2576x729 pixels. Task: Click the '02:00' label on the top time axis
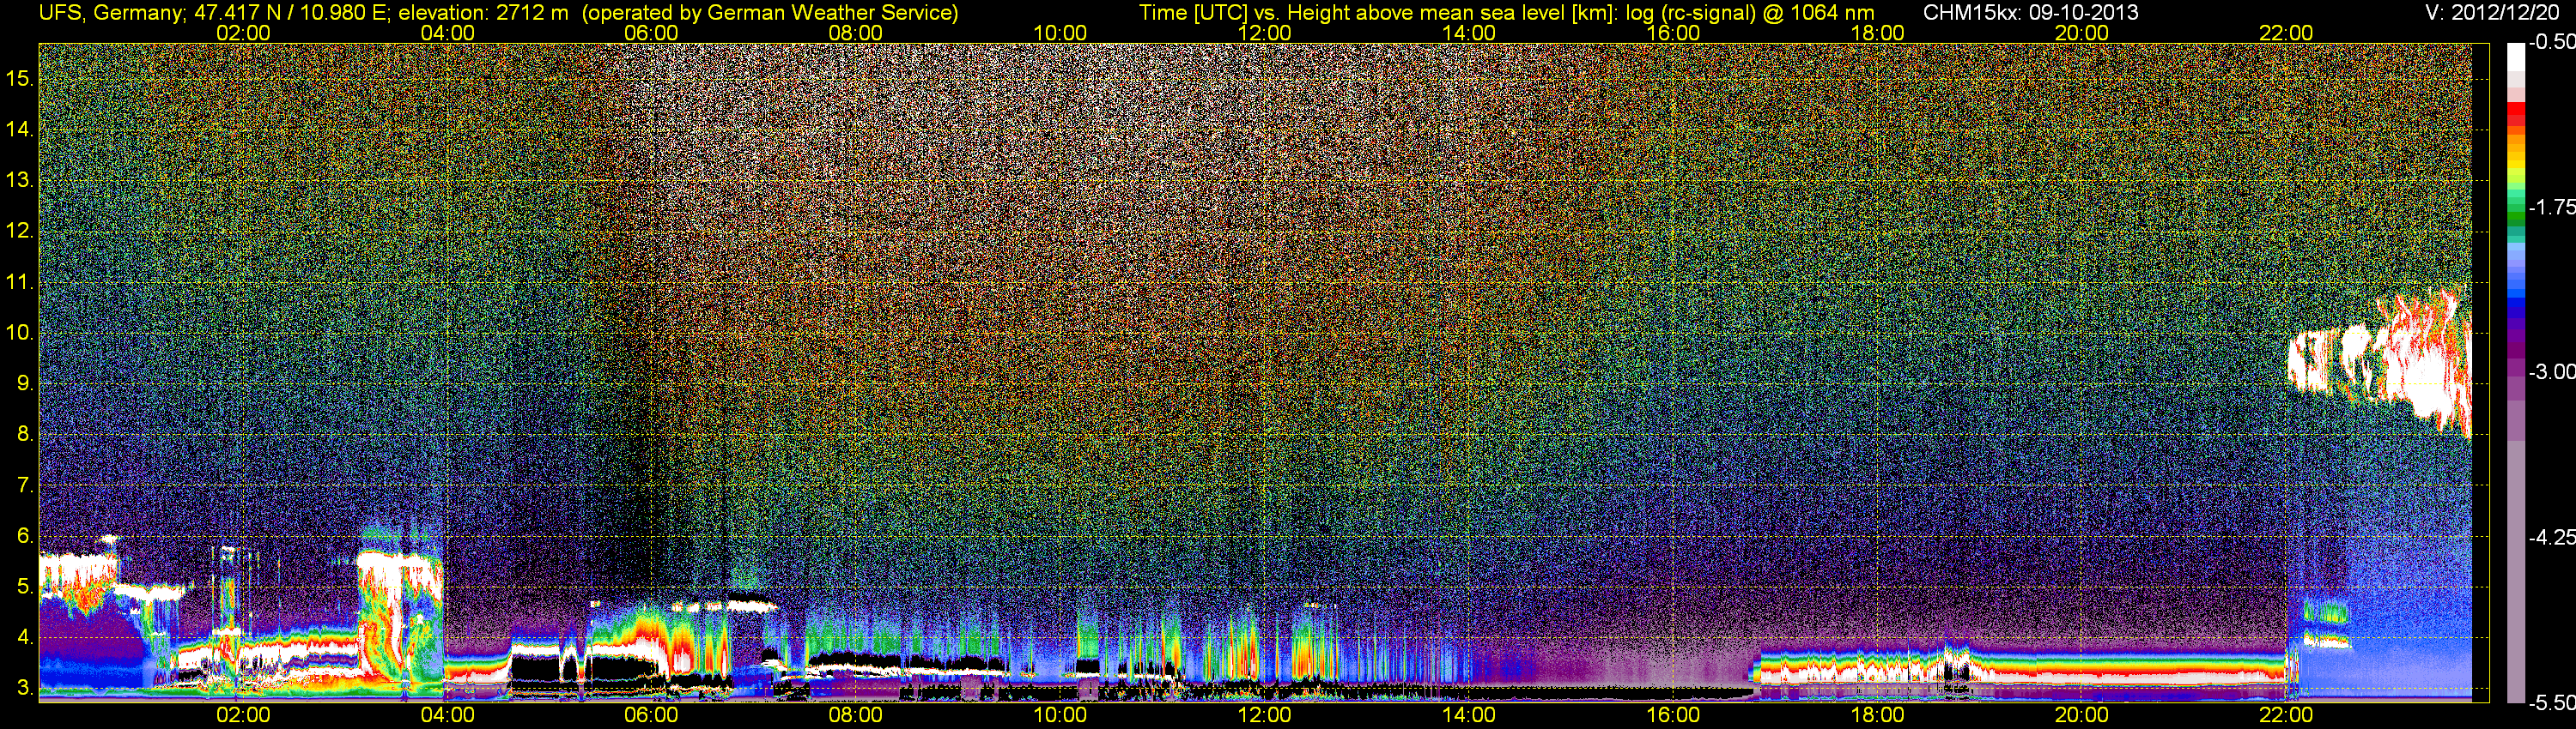point(243,33)
